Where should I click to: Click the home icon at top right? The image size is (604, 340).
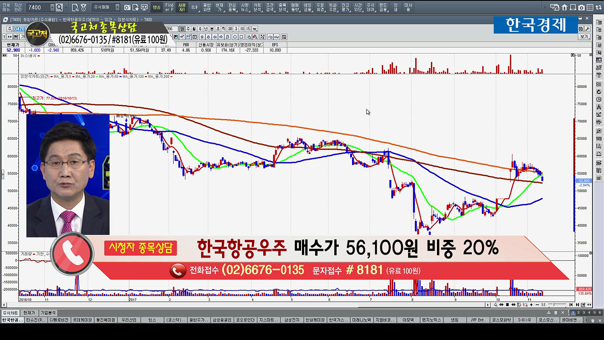tap(565, 8)
